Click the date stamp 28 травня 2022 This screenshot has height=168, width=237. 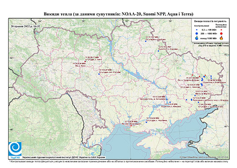[26, 26]
